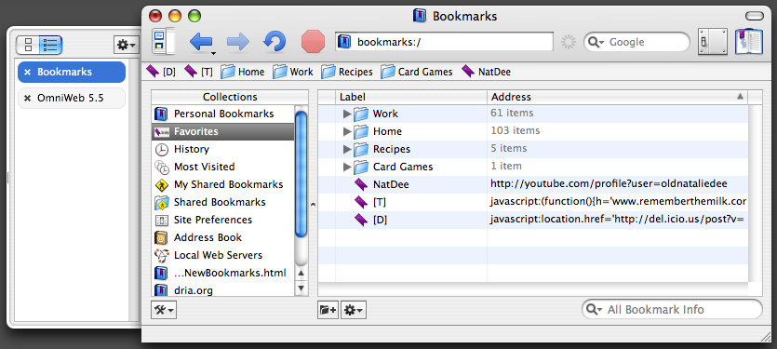The width and height of the screenshot is (777, 349).
Task: Click NatDee bookmark in favorites bar
Action: (486, 72)
